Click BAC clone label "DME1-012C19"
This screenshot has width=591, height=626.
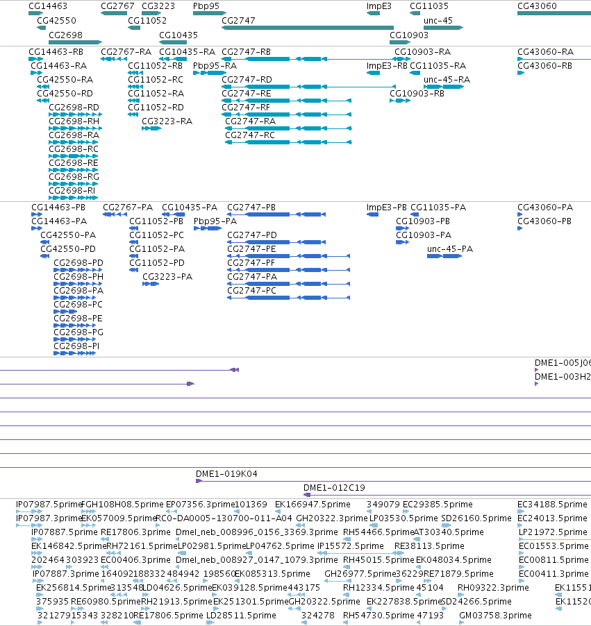click(334, 487)
